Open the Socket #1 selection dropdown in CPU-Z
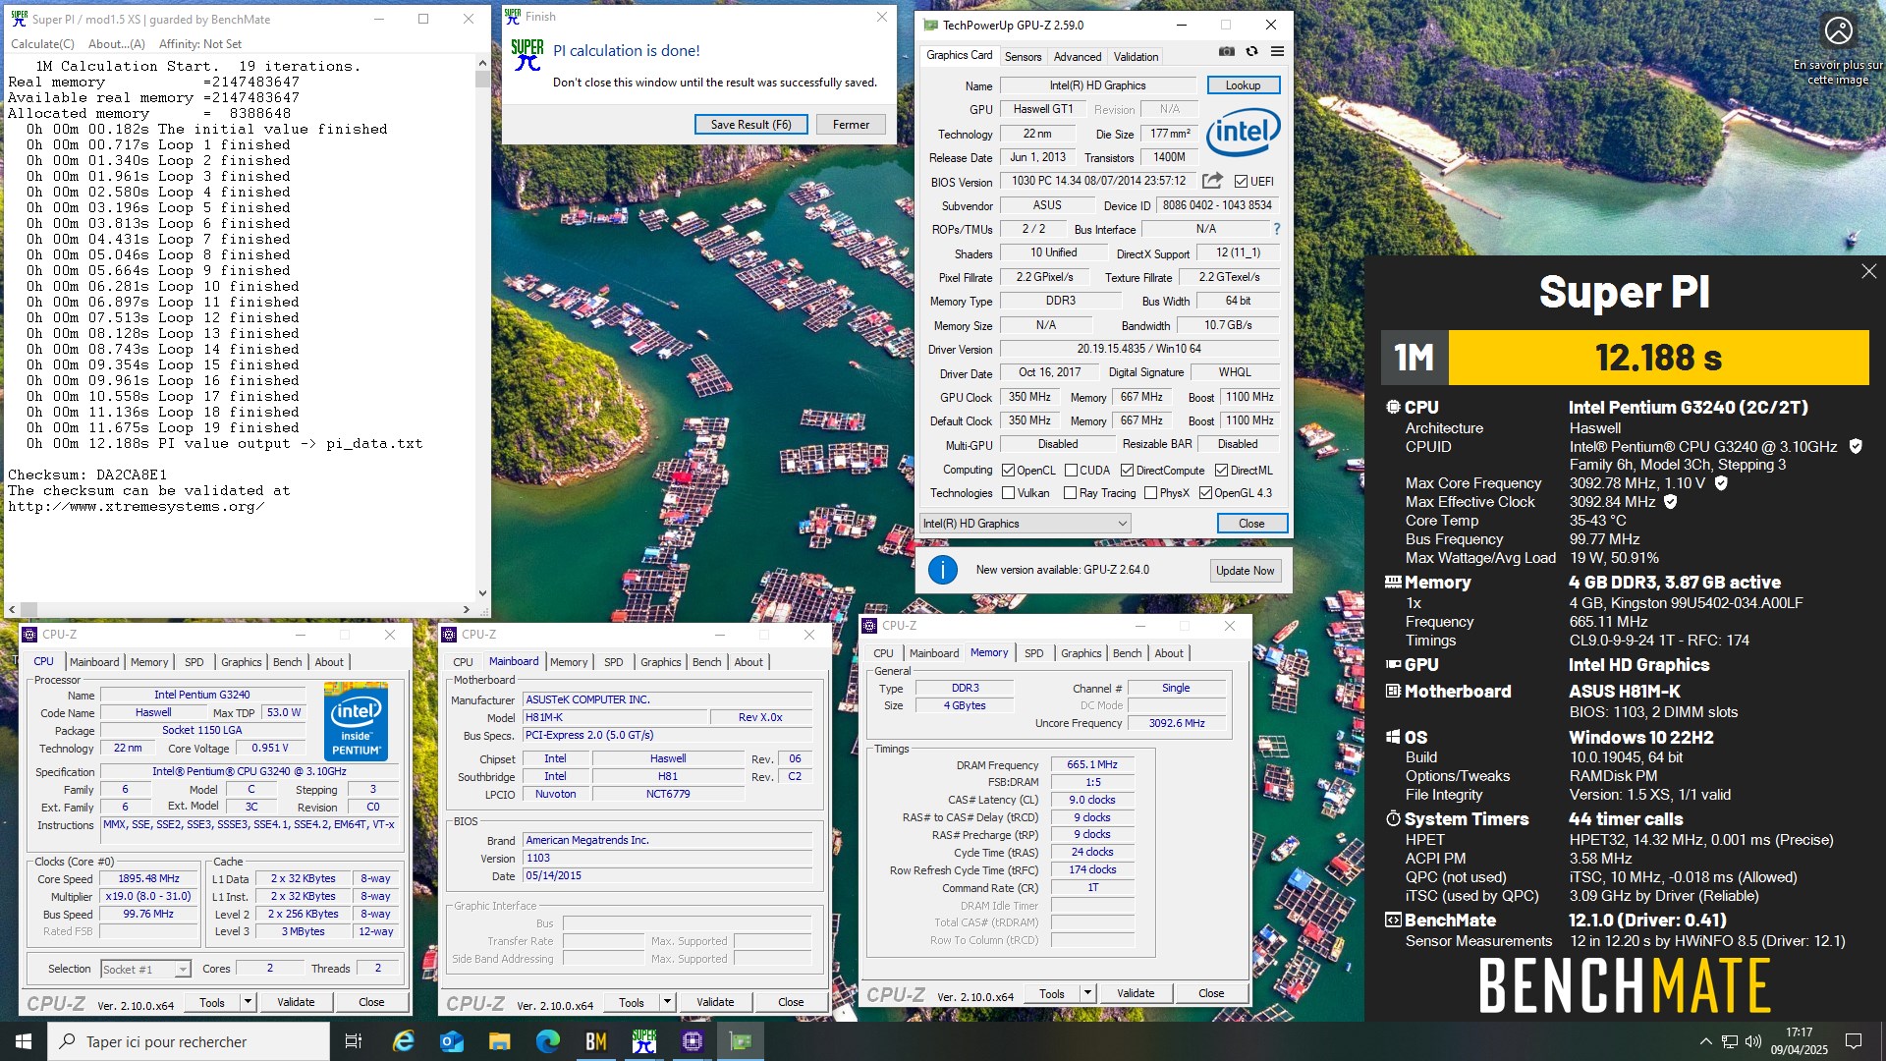Image resolution: width=1886 pixels, height=1061 pixels. tap(145, 969)
